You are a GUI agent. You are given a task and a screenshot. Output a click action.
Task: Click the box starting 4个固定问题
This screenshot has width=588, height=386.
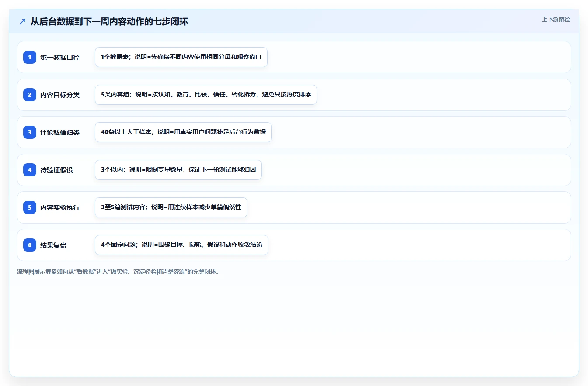181,245
